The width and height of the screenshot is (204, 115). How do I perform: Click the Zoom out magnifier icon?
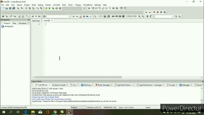[143, 16]
